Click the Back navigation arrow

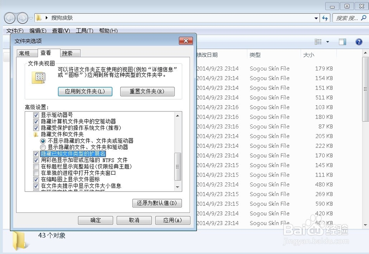tap(10, 18)
